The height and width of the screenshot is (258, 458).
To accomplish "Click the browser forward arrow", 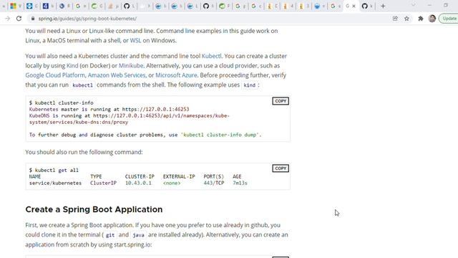I will [7, 19].
